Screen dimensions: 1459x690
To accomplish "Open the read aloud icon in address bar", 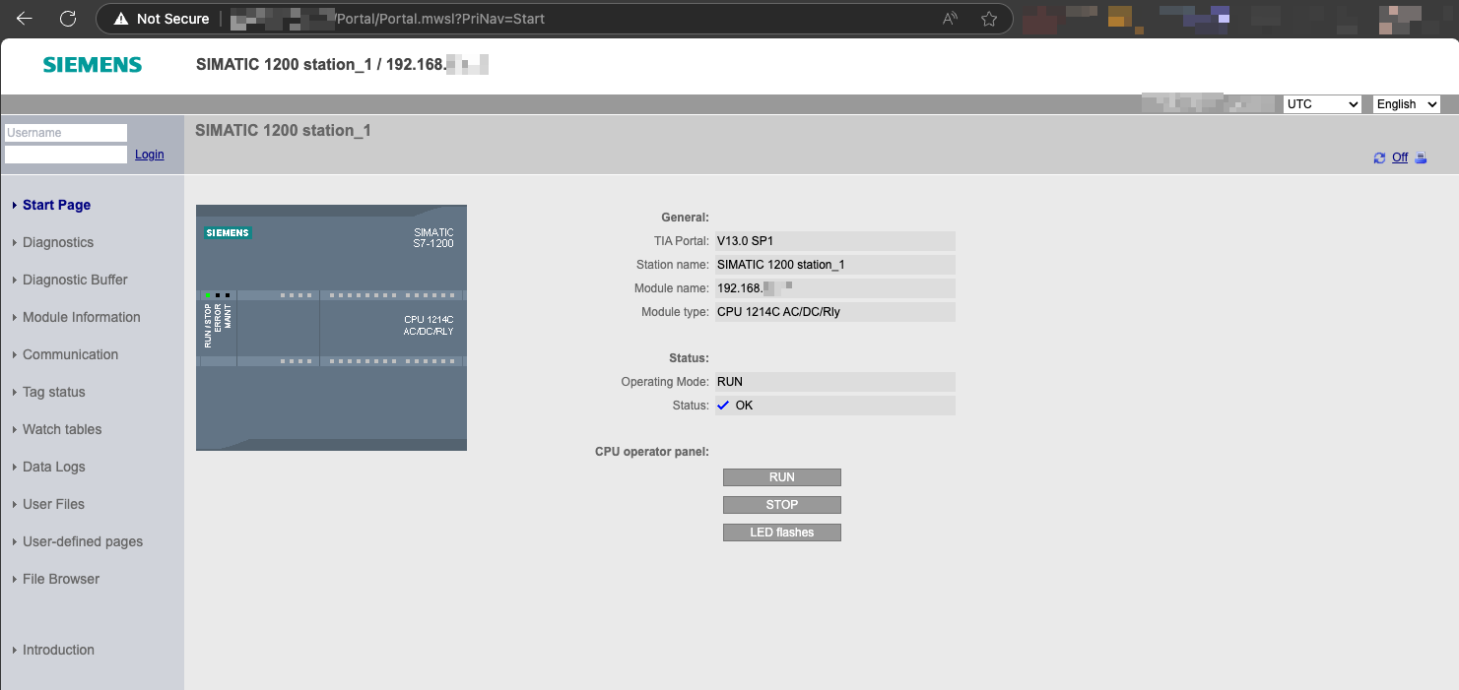I will (950, 19).
